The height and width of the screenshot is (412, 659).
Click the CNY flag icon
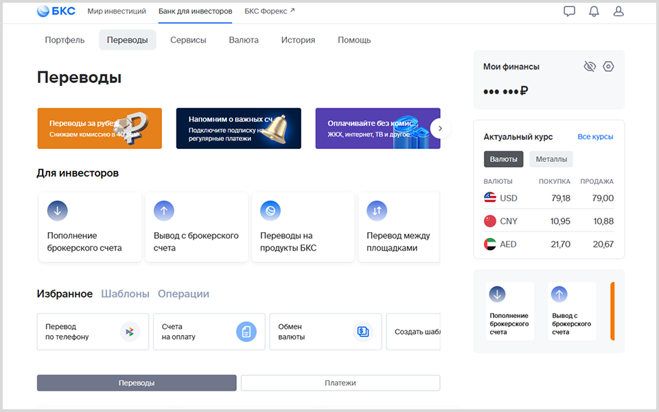(x=490, y=220)
